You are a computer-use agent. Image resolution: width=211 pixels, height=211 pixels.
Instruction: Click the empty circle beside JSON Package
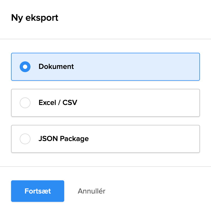tap(25, 139)
